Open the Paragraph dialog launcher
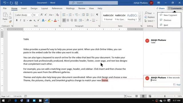Screen dimensions: 183x103 pos(99,26)
